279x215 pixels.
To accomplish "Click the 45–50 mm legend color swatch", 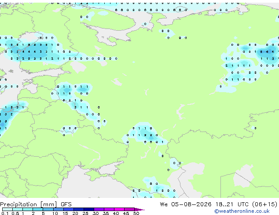I will pos(129,209).
